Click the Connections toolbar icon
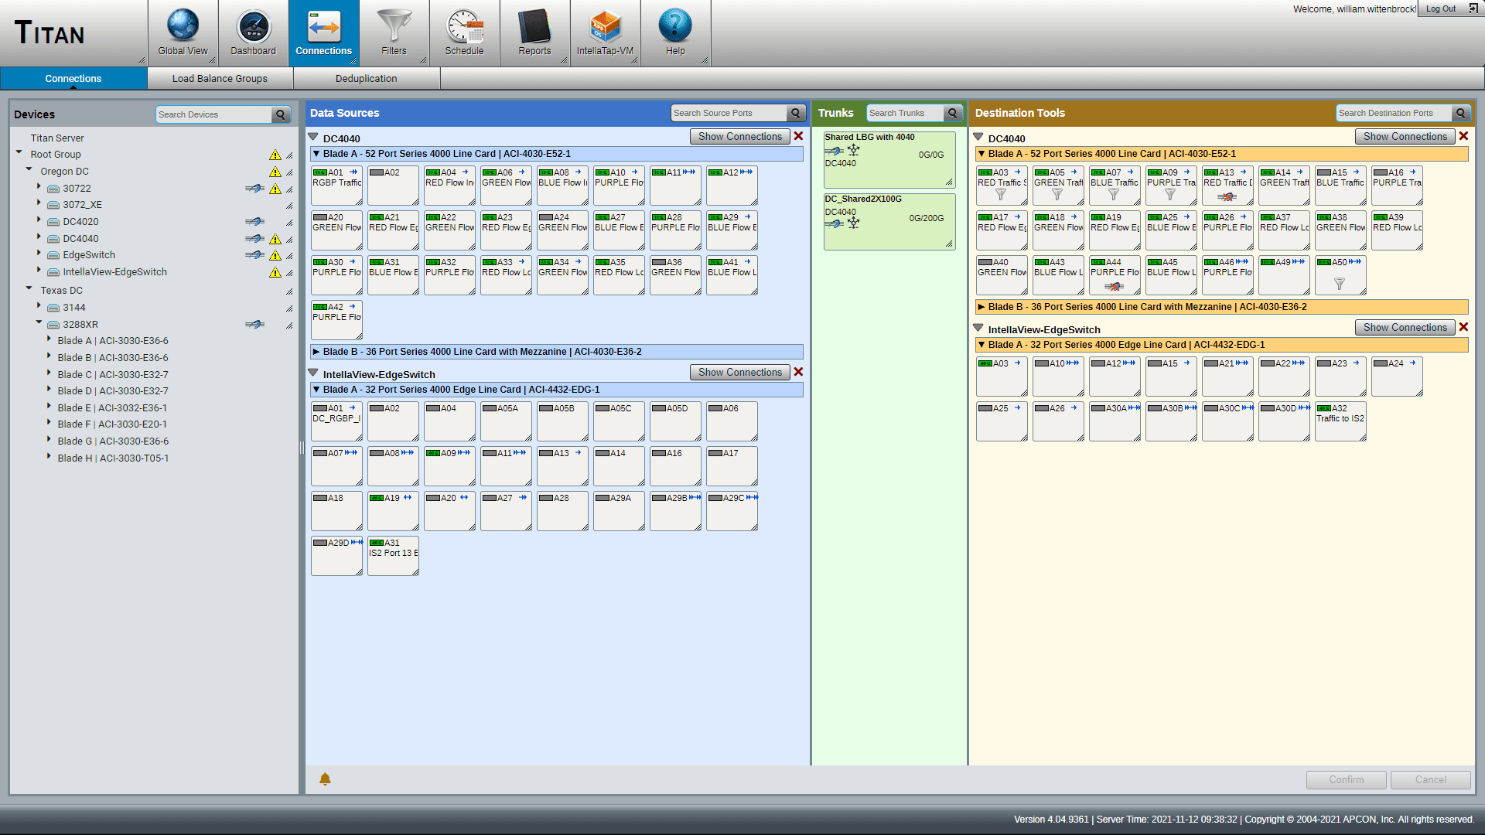Viewport: 1485px width, 835px height. click(323, 31)
